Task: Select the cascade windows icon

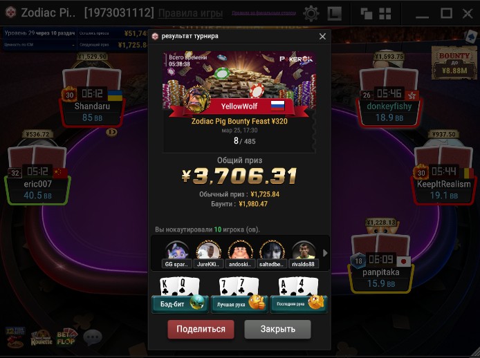Action: [x=366, y=14]
